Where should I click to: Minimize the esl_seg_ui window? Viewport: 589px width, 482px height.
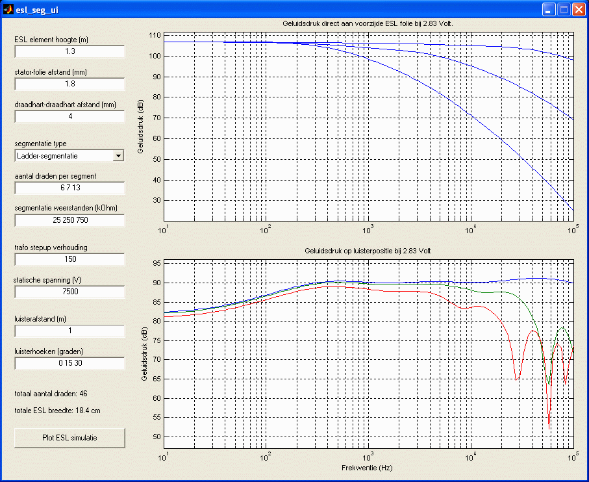coord(549,9)
